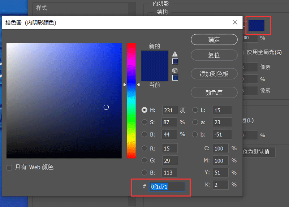Image resolution: width=289 pixels, height=207 pixels.
Task: Select the Lab b radio button
Action: point(195,134)
